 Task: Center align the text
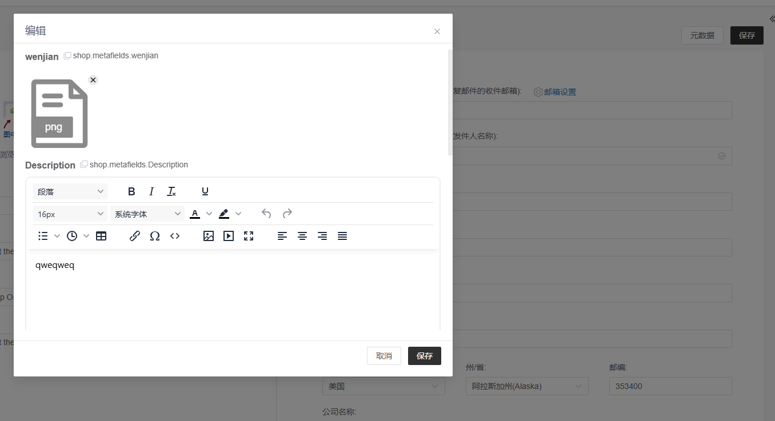tap(302, 236)
